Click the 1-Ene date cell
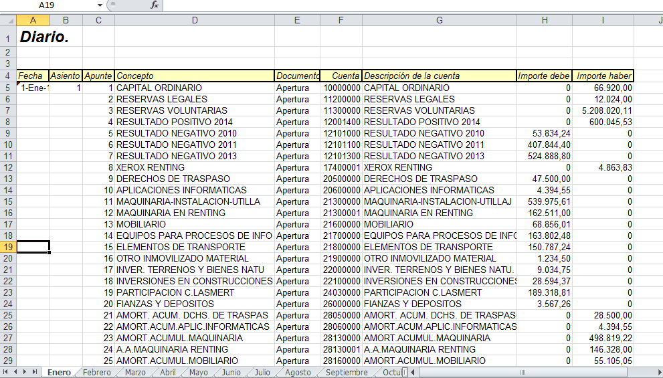663x378 pixels. [33, 88]
